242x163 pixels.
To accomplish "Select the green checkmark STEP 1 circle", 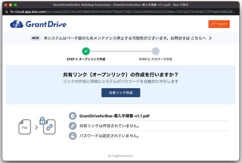I will click(x=86, y=51).
